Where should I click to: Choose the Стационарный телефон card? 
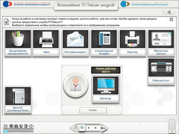(104, 43)
